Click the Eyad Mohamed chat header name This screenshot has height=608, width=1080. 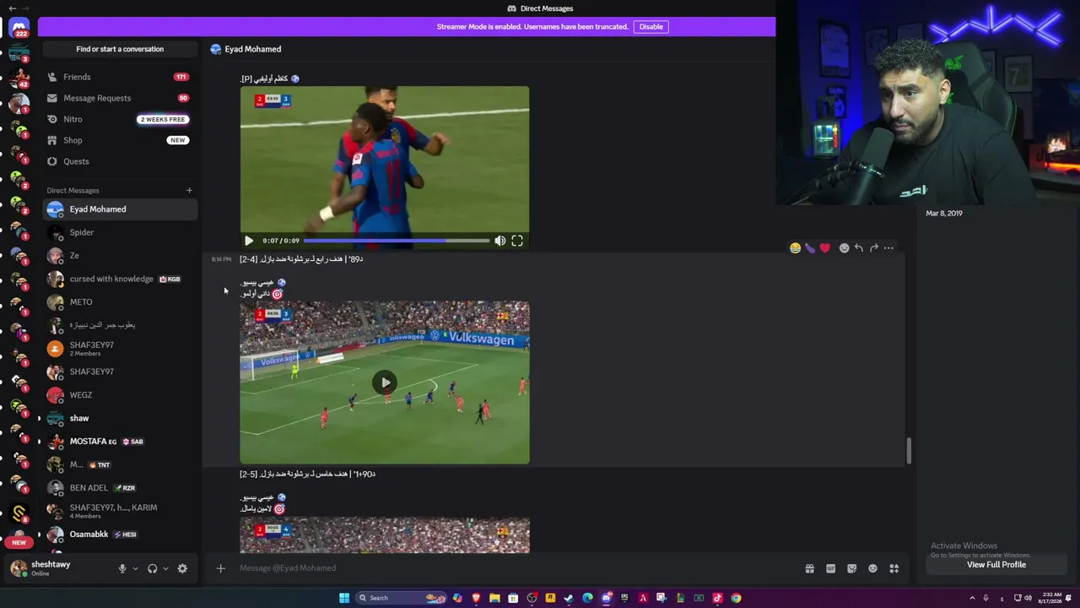[253, 49]
